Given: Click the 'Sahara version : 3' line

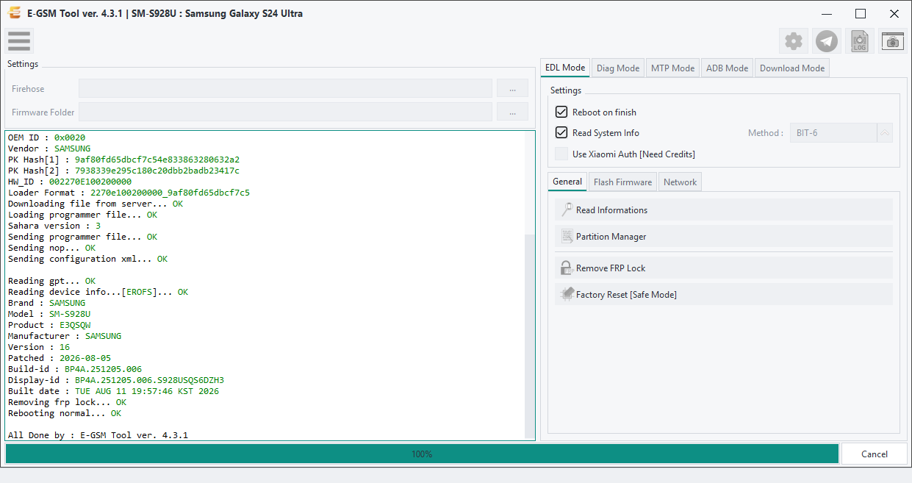Looking at the screenshot, I should 54,226.
